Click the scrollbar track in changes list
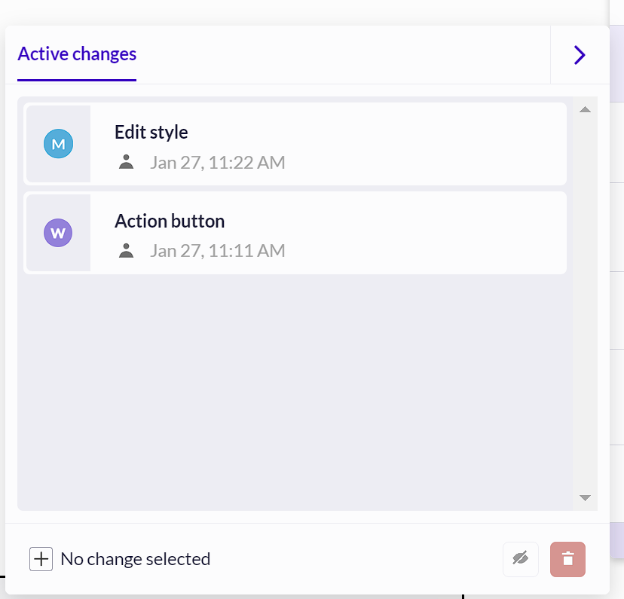Viewport: 624px width, 599px height. [585, 304]
